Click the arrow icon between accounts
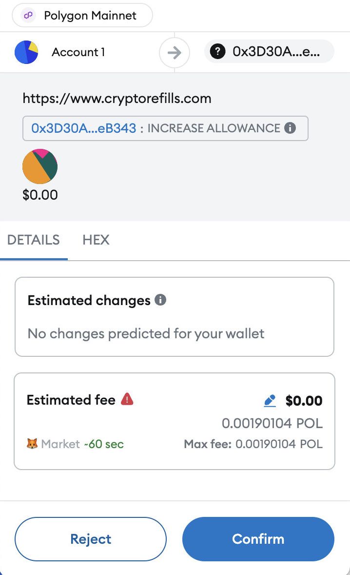 coord(174,52)
